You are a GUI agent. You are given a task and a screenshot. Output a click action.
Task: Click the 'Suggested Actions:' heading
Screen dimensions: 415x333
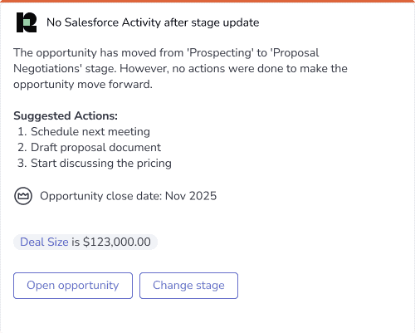(66, 115)
